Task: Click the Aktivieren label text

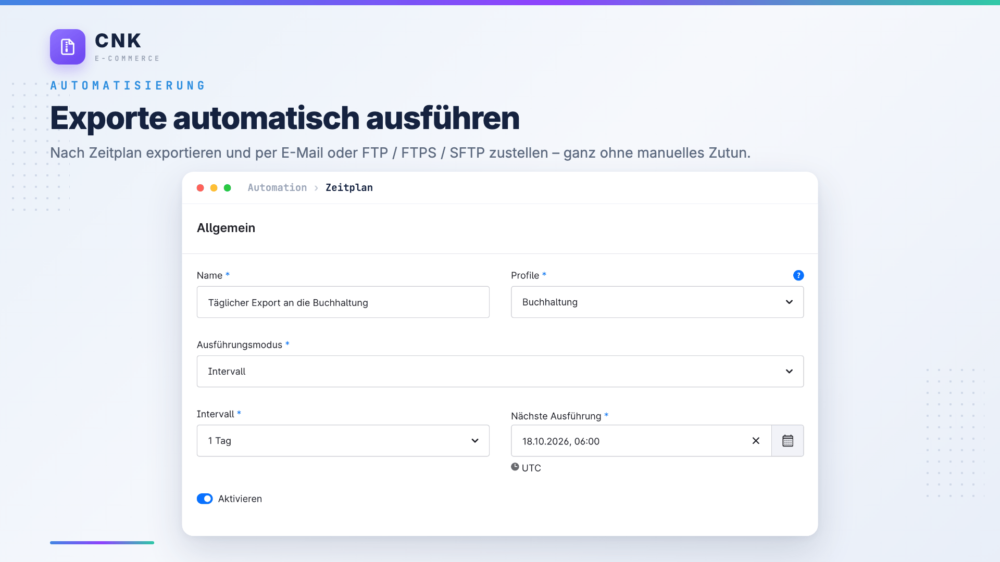Action: click(240, 499)
